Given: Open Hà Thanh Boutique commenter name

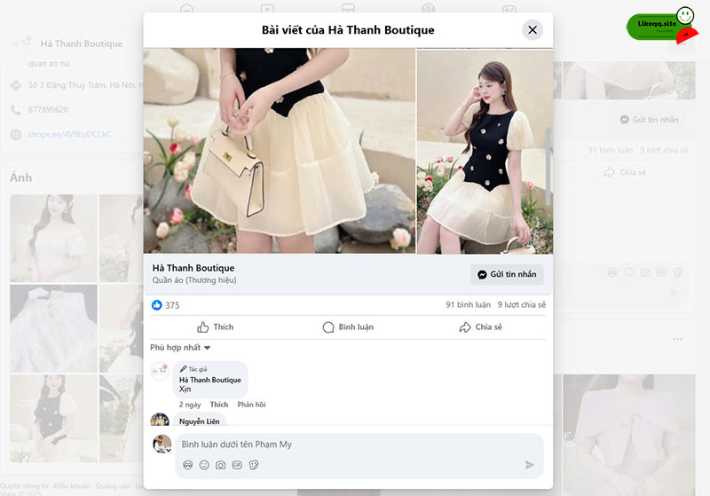Looking at the screenshot, I should 210,380.
